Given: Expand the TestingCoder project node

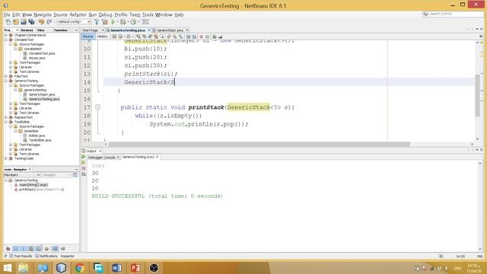Looking at the screenshot, I should coord(6,158).
